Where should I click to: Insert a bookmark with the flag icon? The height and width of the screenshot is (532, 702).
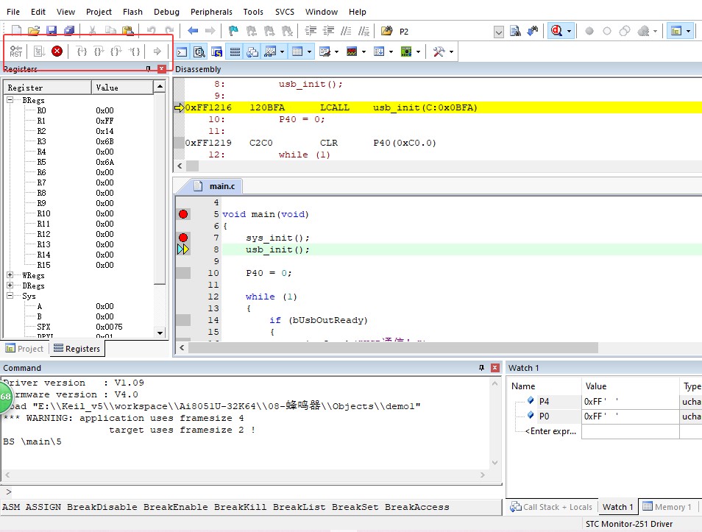[233, 31]
